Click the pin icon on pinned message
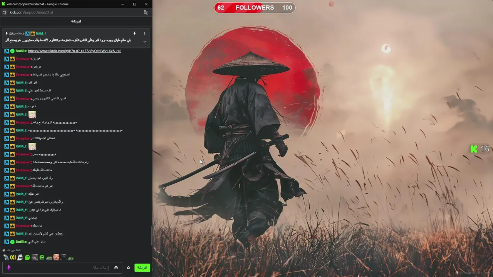 pos(134,33)
